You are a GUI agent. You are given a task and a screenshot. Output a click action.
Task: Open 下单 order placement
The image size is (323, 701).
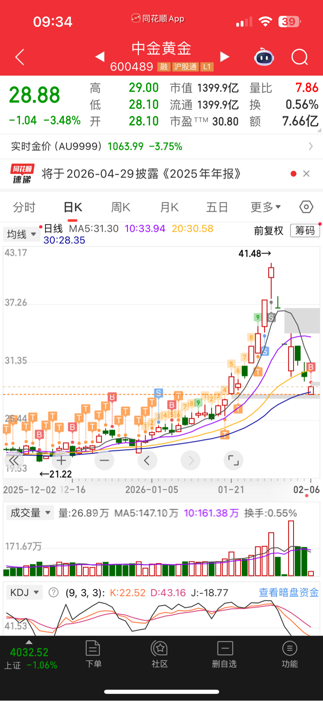click(93, 654)
